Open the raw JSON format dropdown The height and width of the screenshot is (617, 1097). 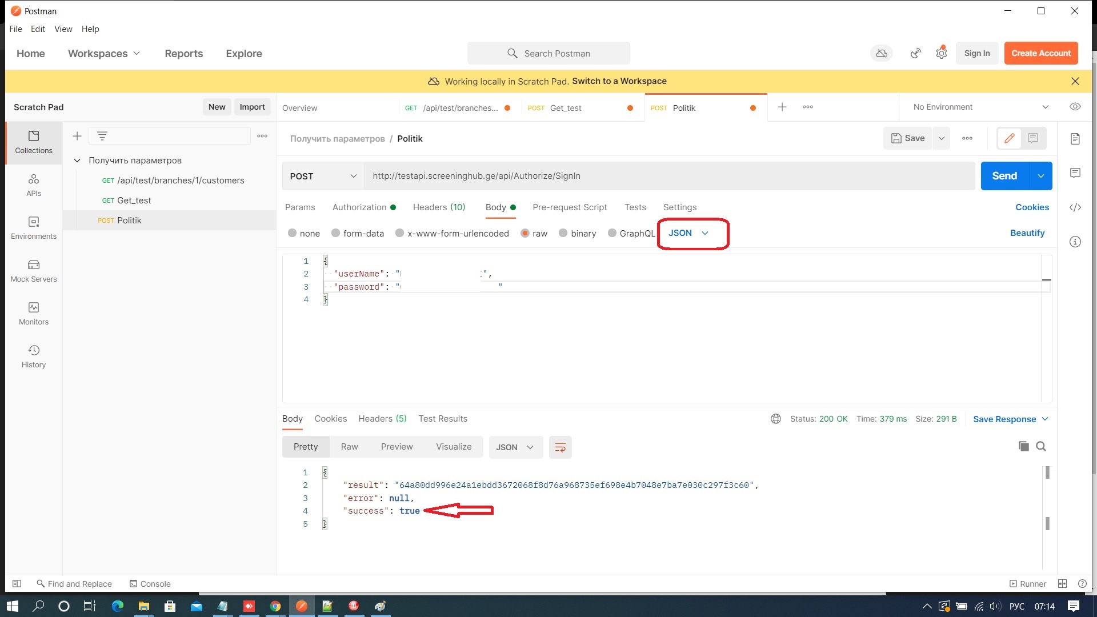(x=688, y=233)
